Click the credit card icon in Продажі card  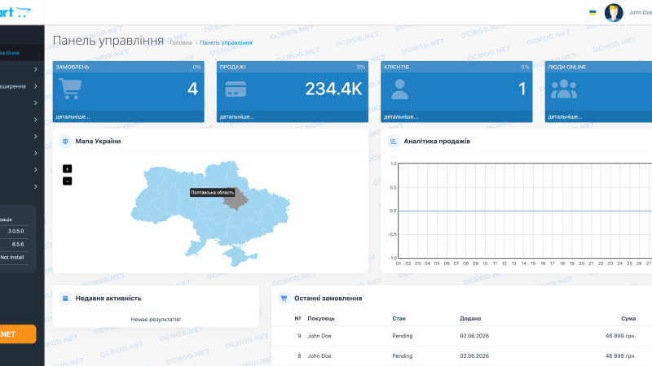pyautogui.click(x=236, y=89)
